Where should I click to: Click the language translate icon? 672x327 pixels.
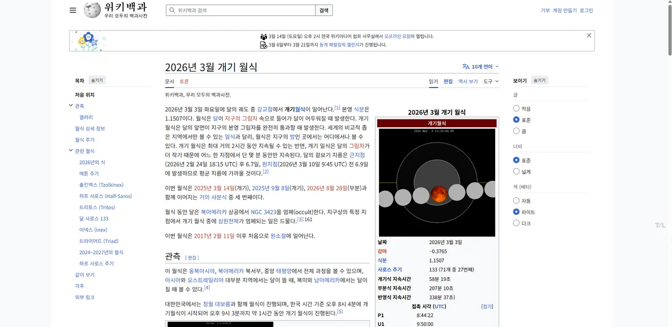click(x=466, y=67)
